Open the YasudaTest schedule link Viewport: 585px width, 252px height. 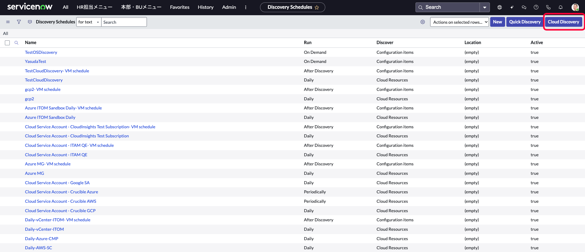pos(35,61)
